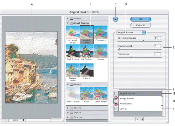Select the Paint Daubs effect layer row
Image resolution: width=175 pixels, height=126 pixels.
(140, 103)
